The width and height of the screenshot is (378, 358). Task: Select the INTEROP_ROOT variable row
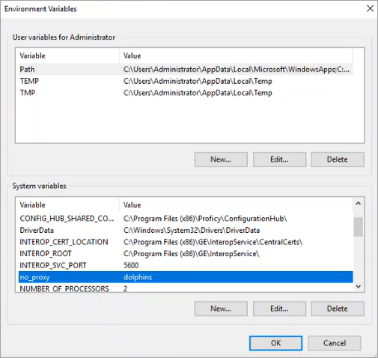pyautogui.click(x=186, y=254)
